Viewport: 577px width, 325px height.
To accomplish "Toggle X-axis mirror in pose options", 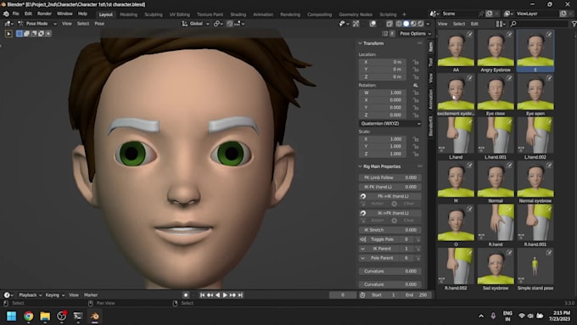I will pos(392,33).
